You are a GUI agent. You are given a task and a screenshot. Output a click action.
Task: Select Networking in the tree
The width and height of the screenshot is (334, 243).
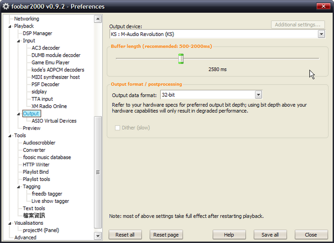27,19
